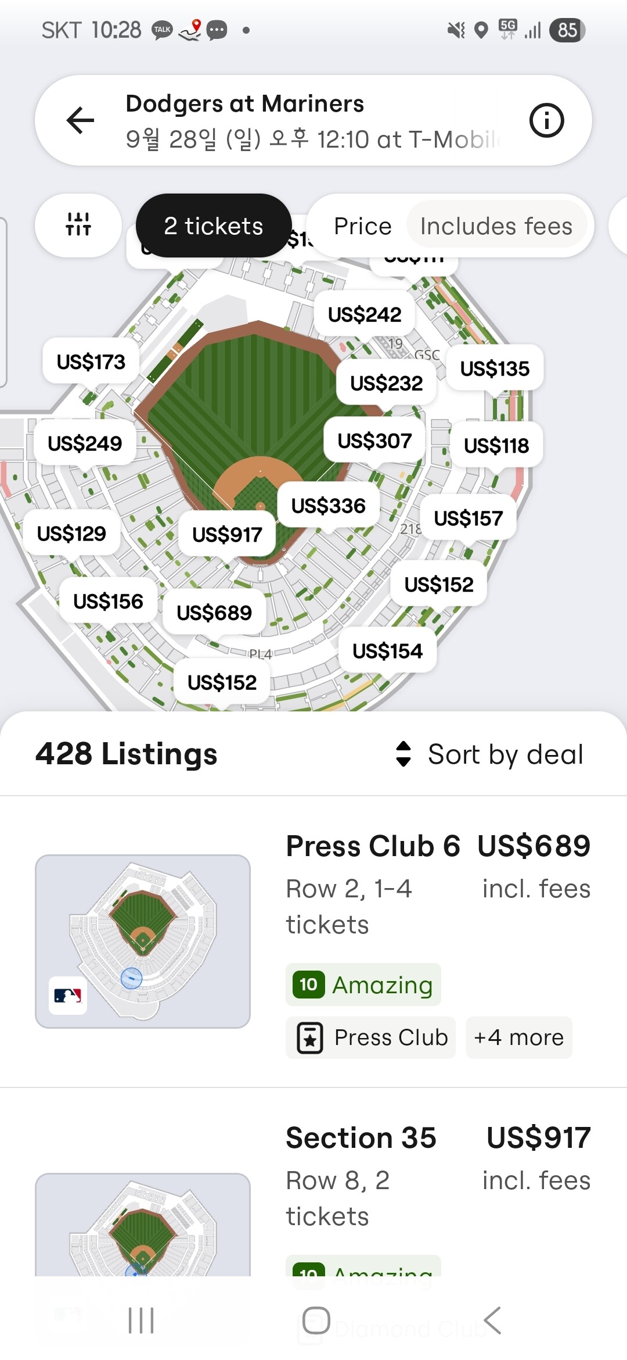Select the US$917 map price marker
Screen dimensions: 627x1360
click(x=227, y=534)
